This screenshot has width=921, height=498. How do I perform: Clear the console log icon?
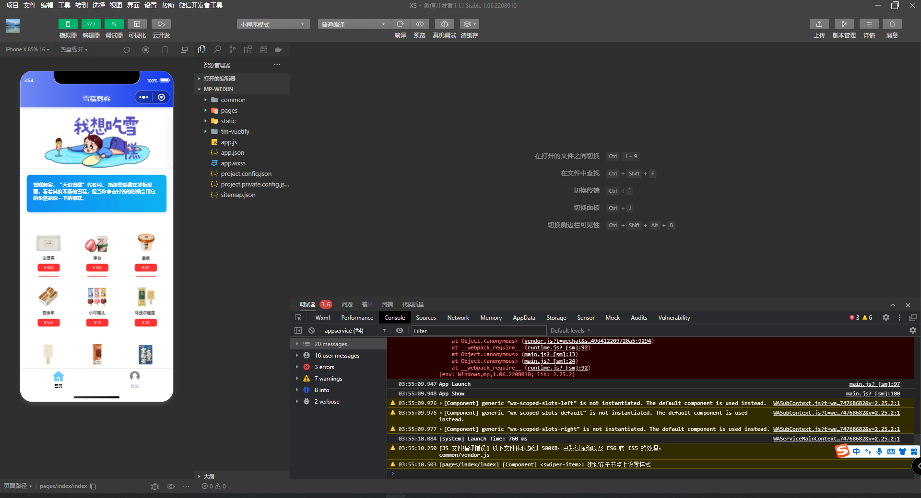(x=312, y=331)
